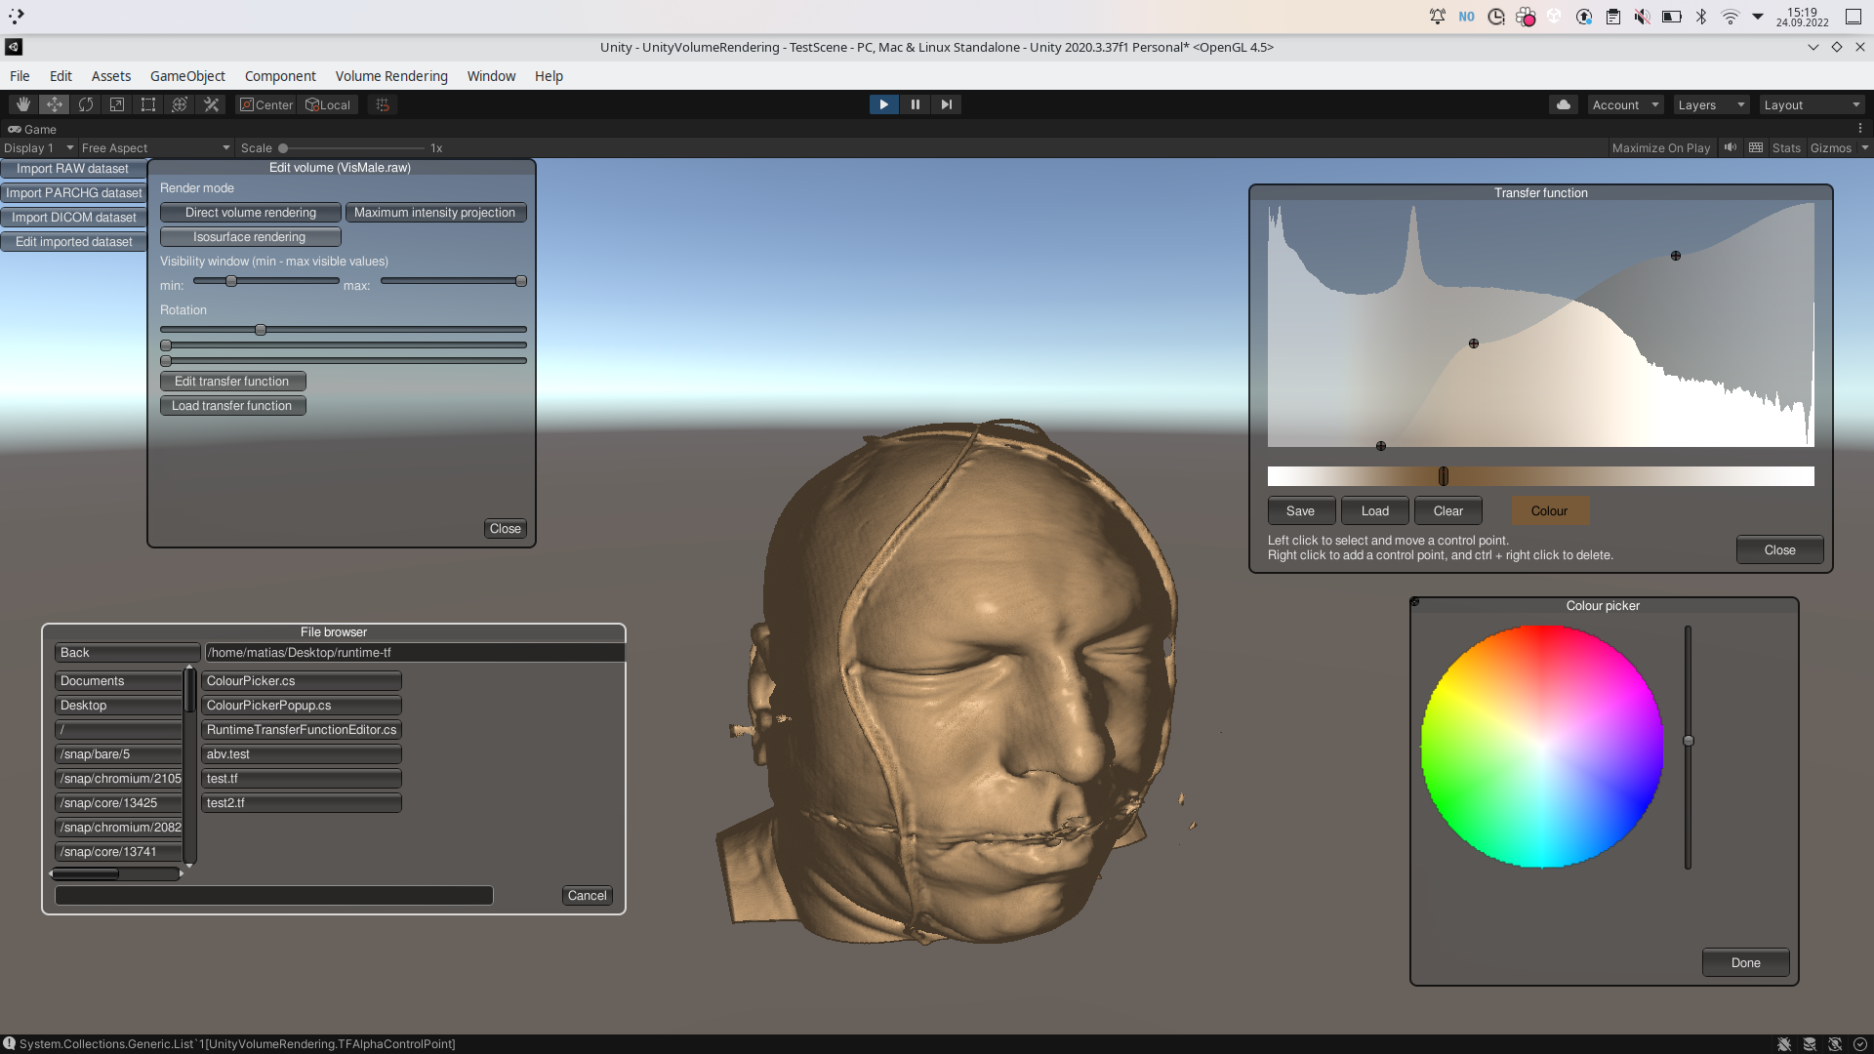Select the Rotate tool icon
This screenshot has width=1874, height=1054.
[86, 104]
